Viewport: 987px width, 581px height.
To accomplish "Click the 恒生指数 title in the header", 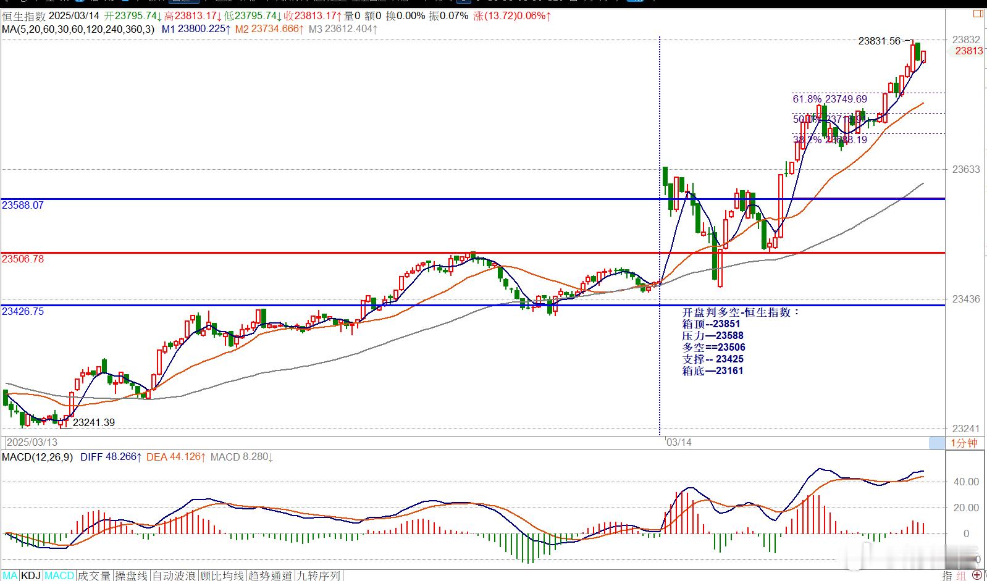I will coord(23,16).
